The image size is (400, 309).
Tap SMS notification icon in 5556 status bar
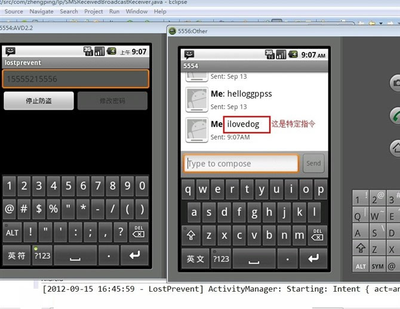tap(189, 54)
